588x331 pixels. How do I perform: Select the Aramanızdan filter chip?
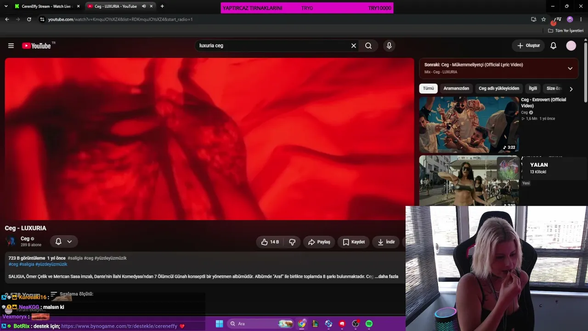pyautogui.click(x=456, y=88)
